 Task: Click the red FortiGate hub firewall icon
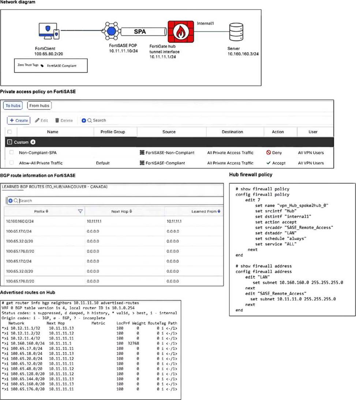[x=181, y=32]
